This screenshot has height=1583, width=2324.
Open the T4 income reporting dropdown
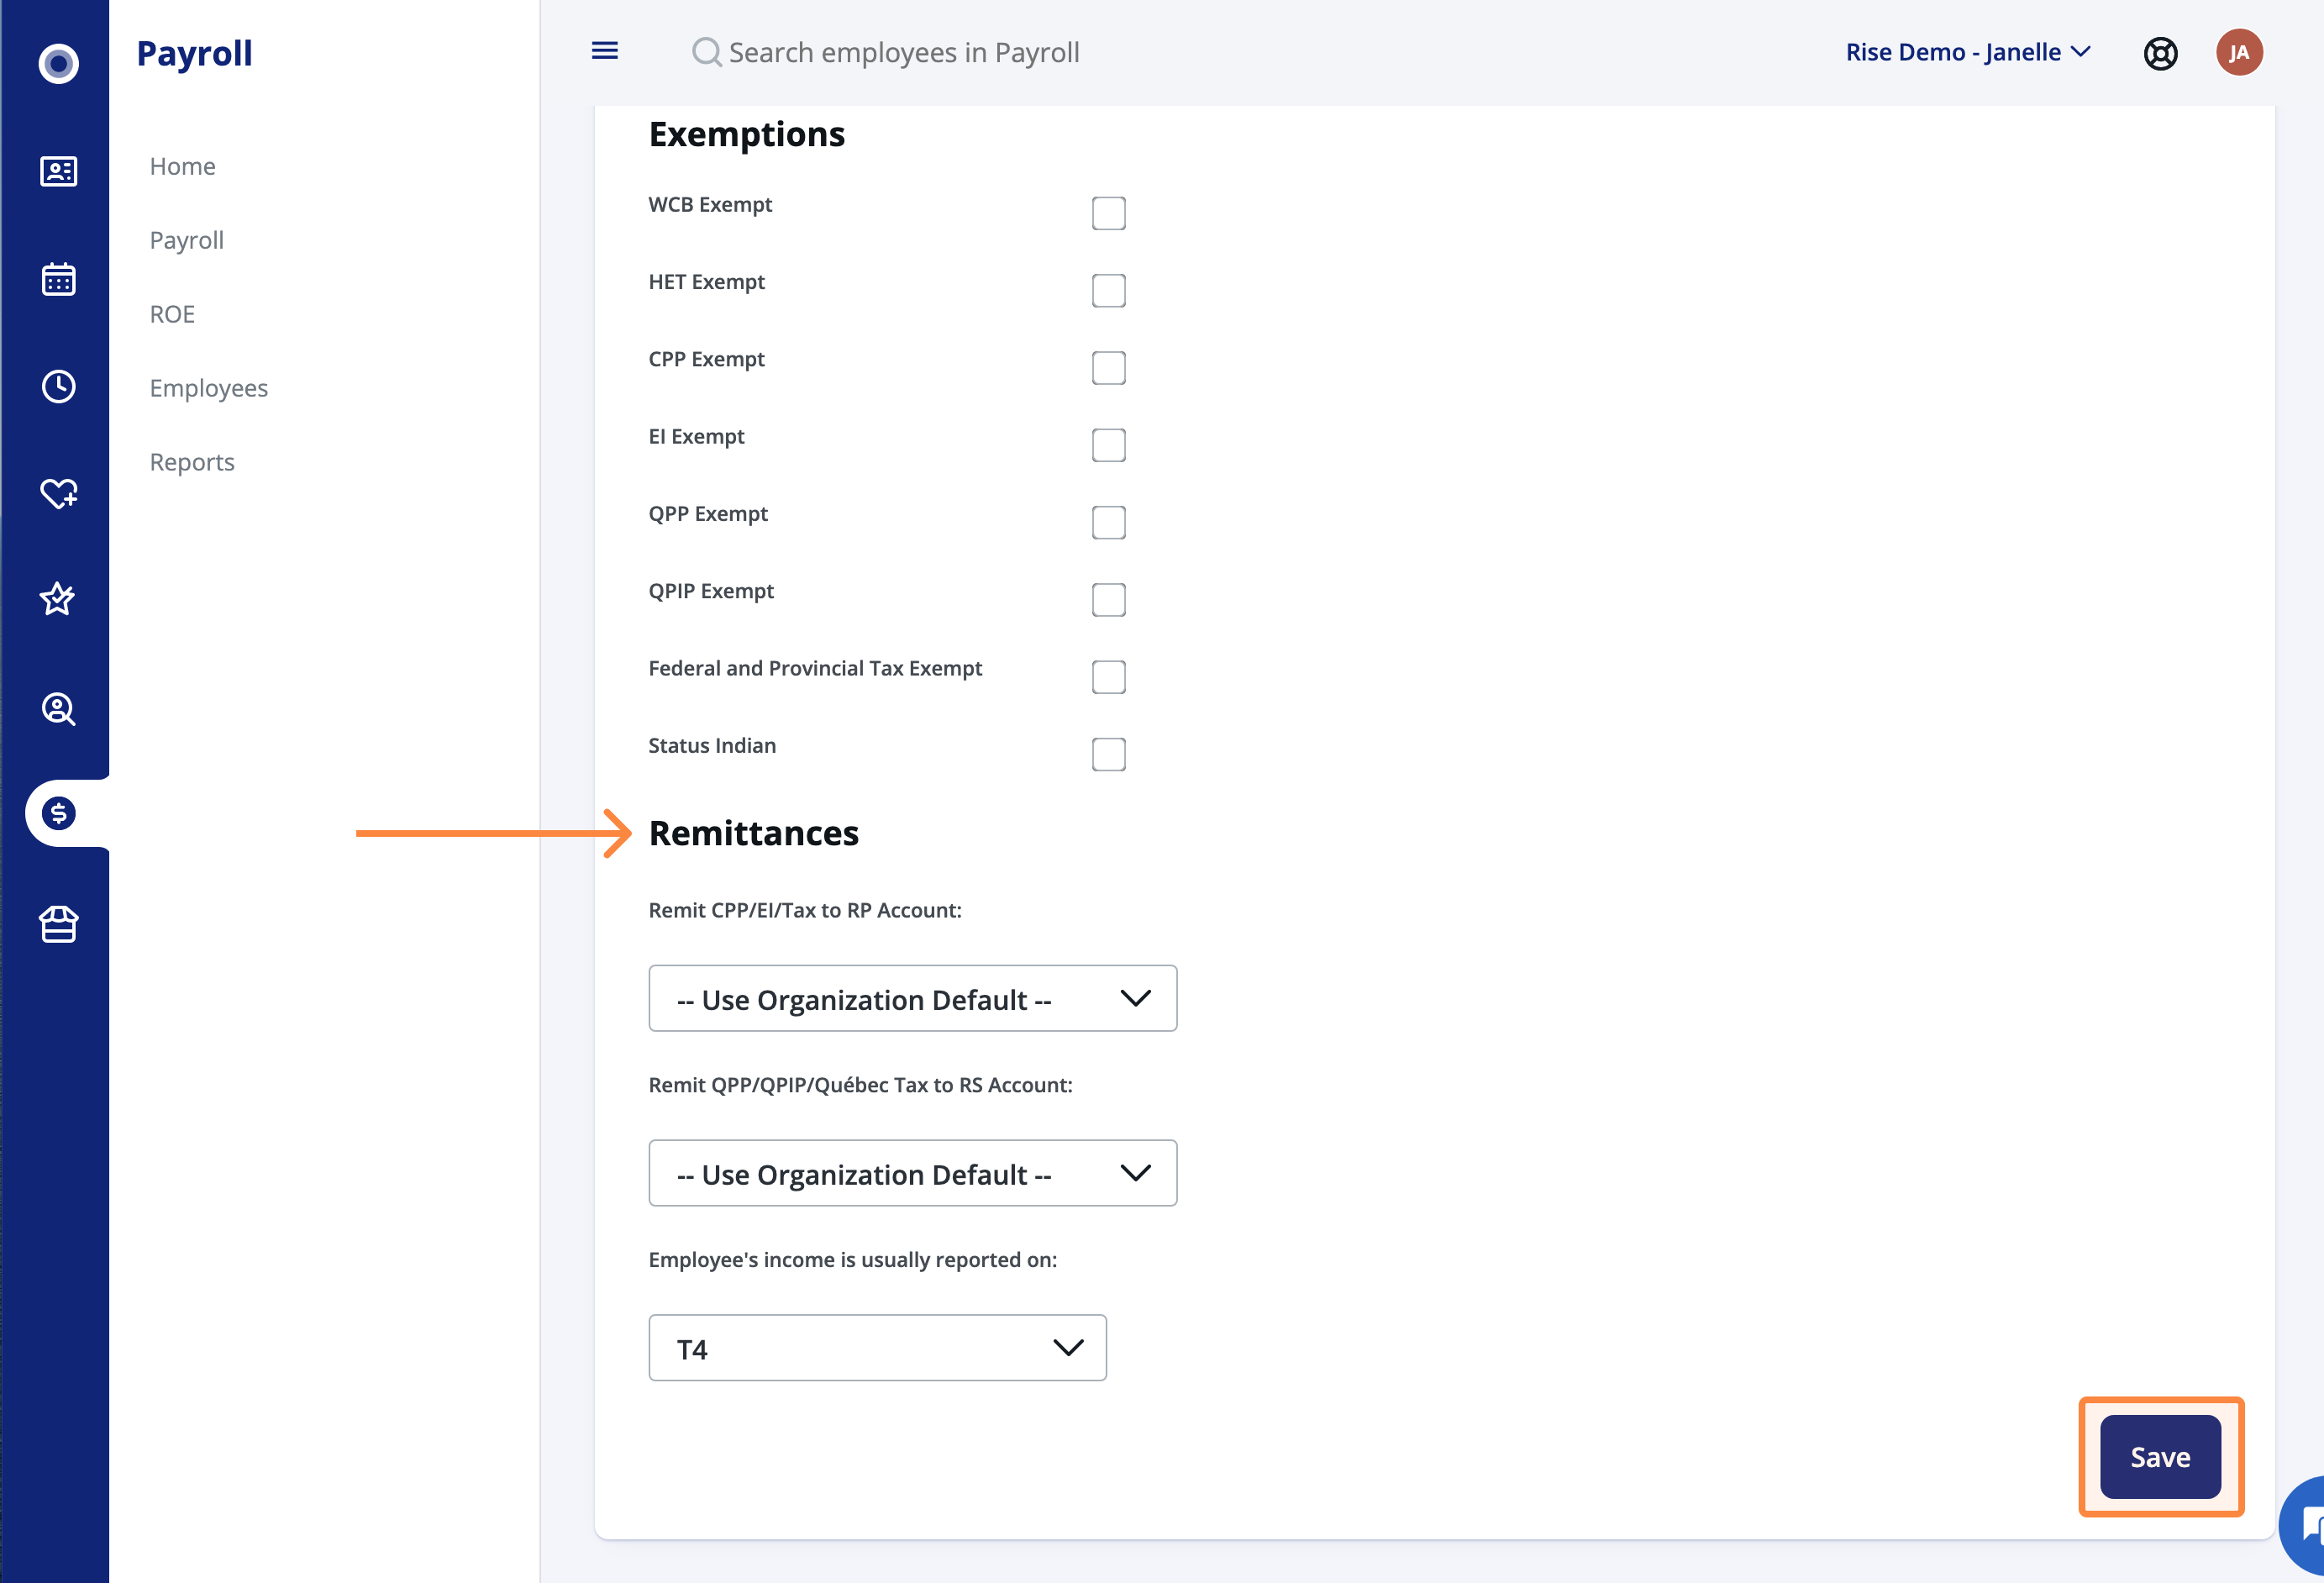878,1348
